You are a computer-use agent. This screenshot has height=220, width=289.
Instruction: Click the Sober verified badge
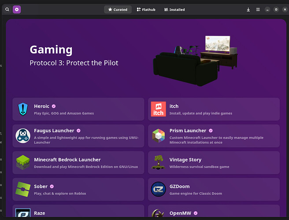coord(52,186)
